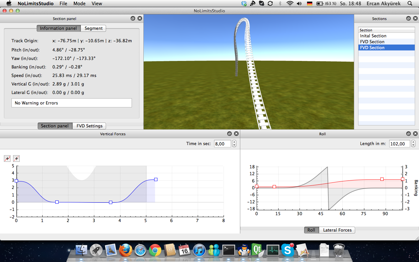Image resolution: width=419 pixels, height=262 pixels.
Task: Open Spotlight search in the menu bar
Action: point(410,4)
